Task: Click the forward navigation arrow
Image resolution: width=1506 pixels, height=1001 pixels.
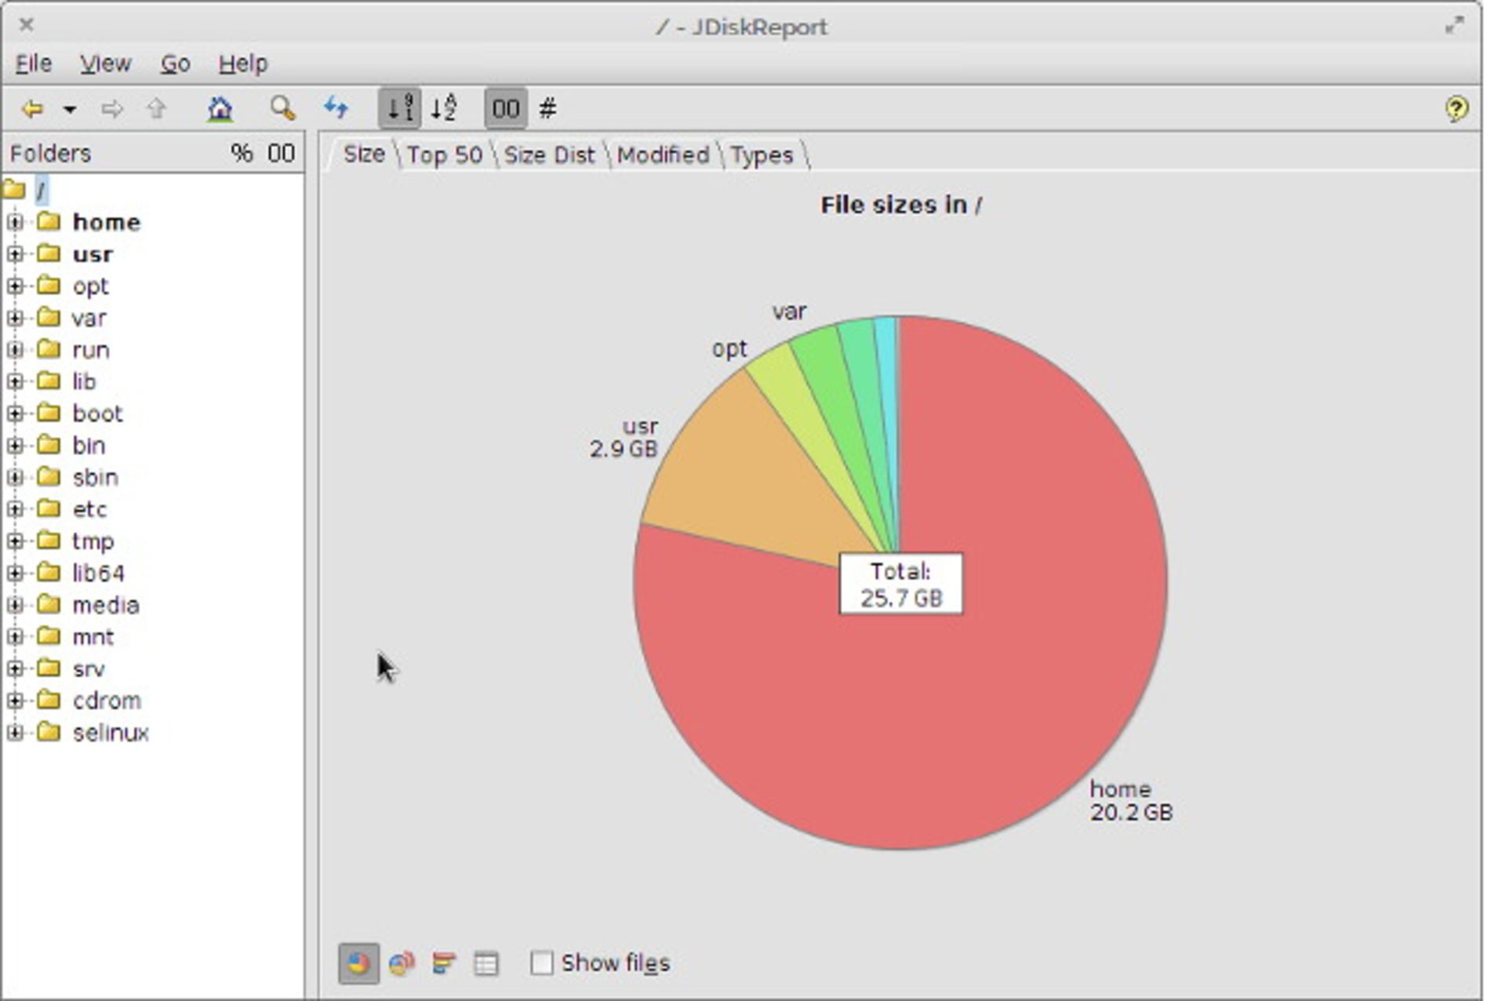Action: tap(113, 108)
